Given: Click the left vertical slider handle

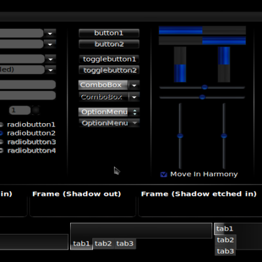Looking at the screenshot, I should (180, 136).
